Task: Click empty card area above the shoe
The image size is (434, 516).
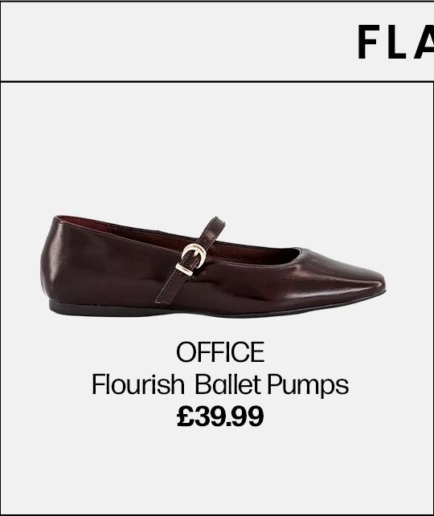Action: [x=217, y=148]
